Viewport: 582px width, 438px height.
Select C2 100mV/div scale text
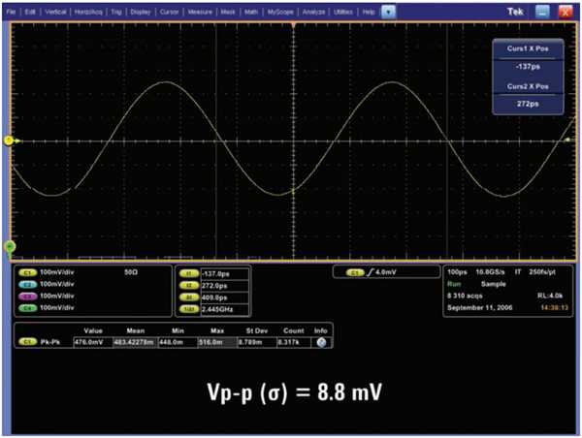57,284
